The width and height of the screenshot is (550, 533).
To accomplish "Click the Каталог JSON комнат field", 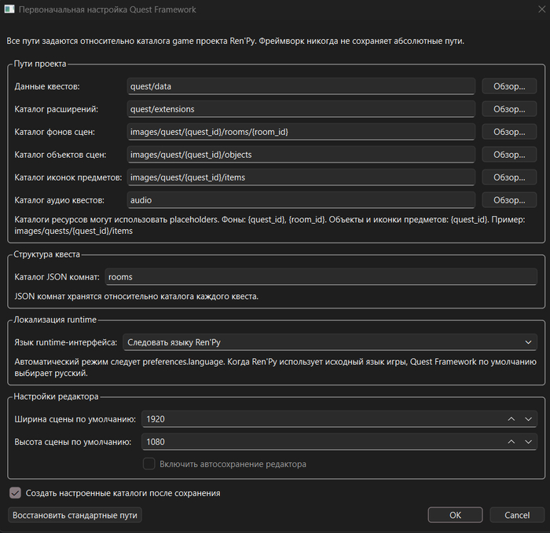I will coord(321,277).
